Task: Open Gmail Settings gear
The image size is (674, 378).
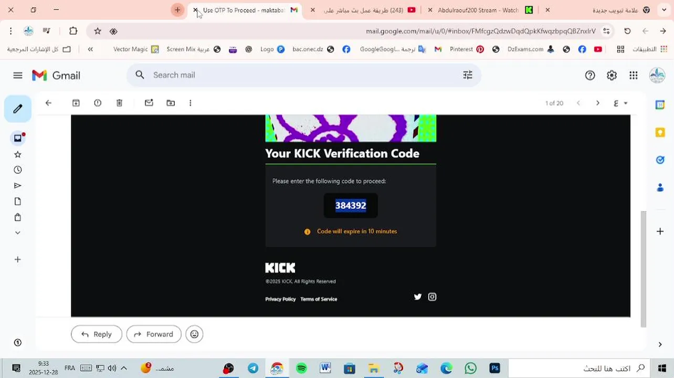Action: (x=612, y=76)
